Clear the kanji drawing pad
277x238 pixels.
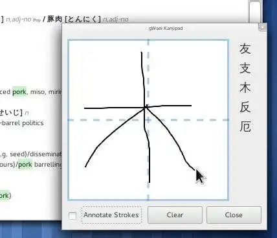click(x=175, y=215)
